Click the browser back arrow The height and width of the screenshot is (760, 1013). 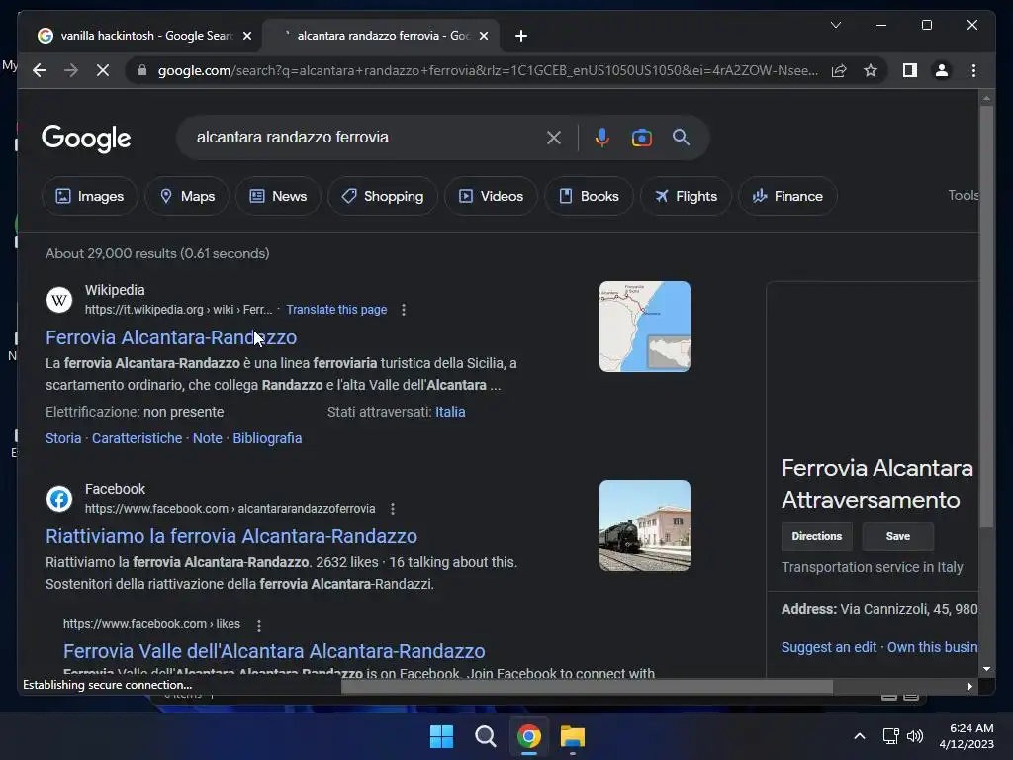click(x=40, y=70)
